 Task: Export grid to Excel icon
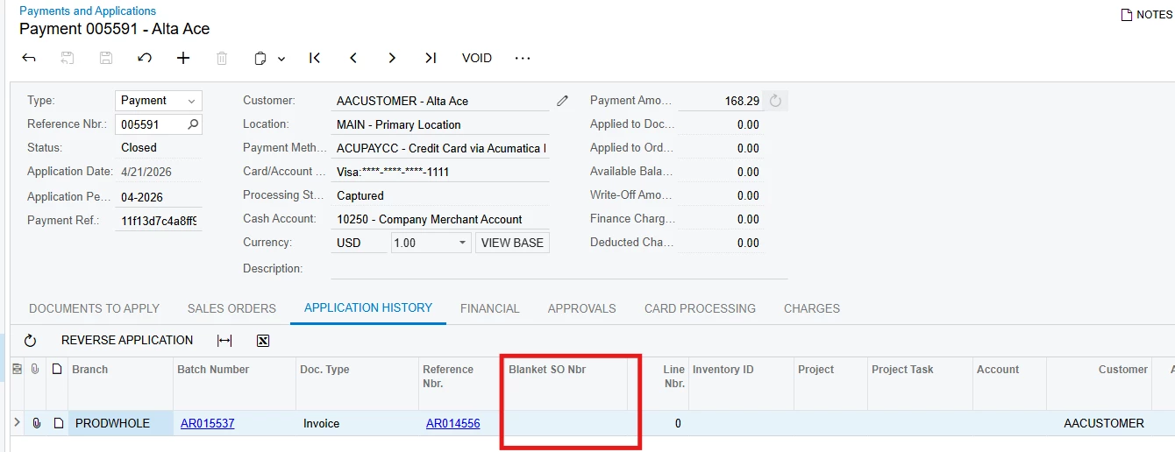point(263,341)
